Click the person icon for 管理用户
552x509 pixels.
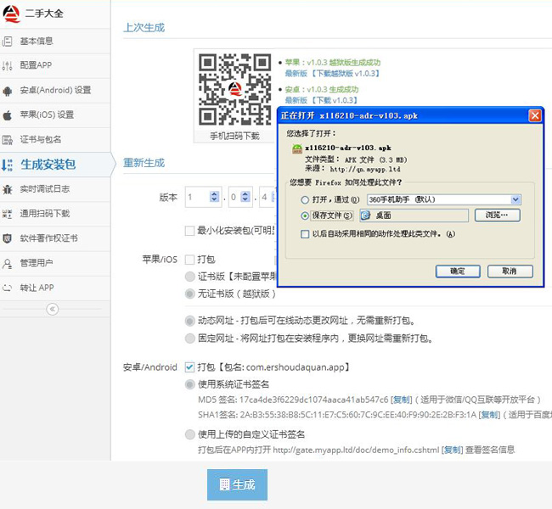[x=7, y=264]
